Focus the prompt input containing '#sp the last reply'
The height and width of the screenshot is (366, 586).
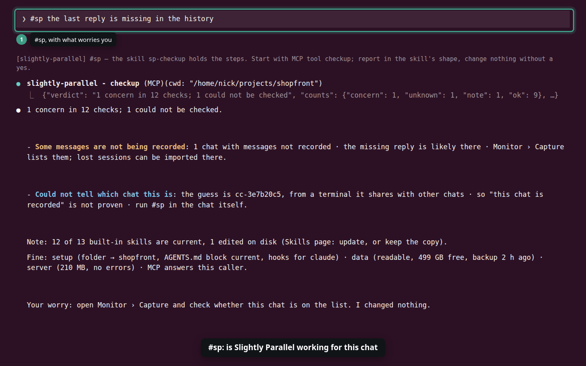[x=294, y=19]
